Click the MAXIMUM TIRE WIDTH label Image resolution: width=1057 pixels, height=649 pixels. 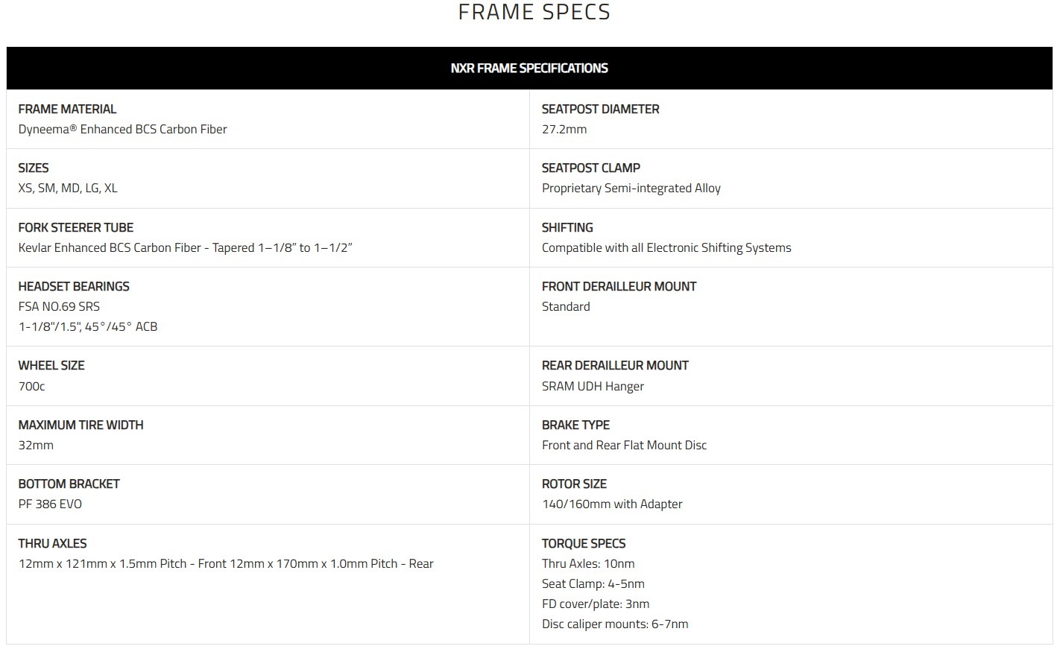point(81,425)
